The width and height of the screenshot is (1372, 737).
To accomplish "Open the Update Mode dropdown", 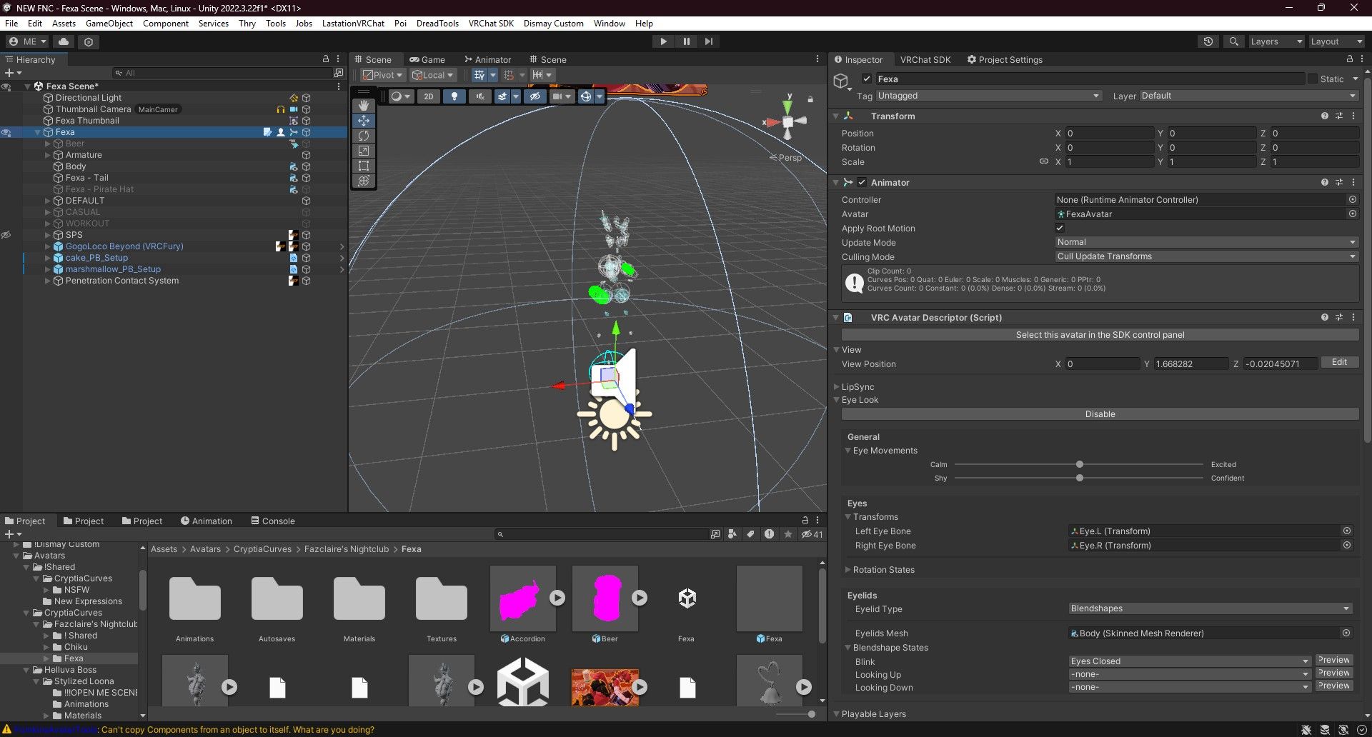I will coord(1206,242).
